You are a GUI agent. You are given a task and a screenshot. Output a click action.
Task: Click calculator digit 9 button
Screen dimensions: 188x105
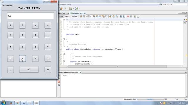pos(35,47)
